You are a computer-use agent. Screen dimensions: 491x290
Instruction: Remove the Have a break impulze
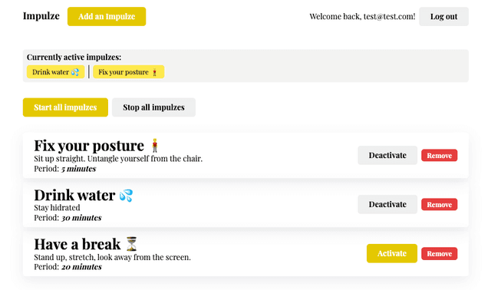(439, 254)
